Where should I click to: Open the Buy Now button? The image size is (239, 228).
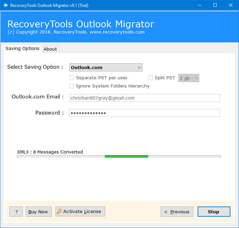point(39,212)
